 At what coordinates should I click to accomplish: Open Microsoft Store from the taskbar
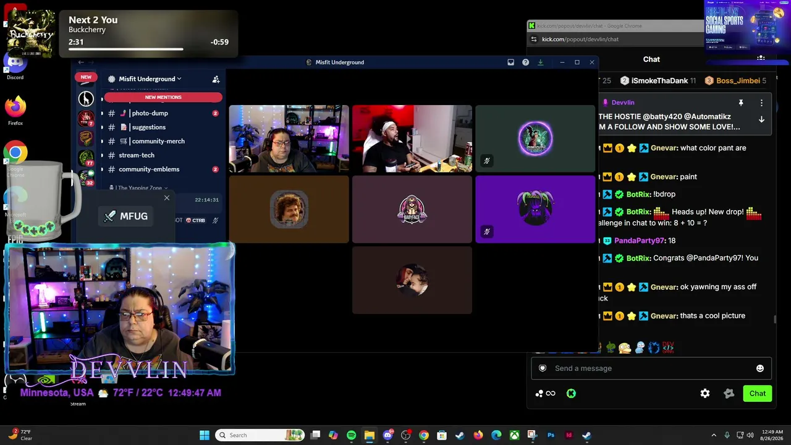point(442,435)
